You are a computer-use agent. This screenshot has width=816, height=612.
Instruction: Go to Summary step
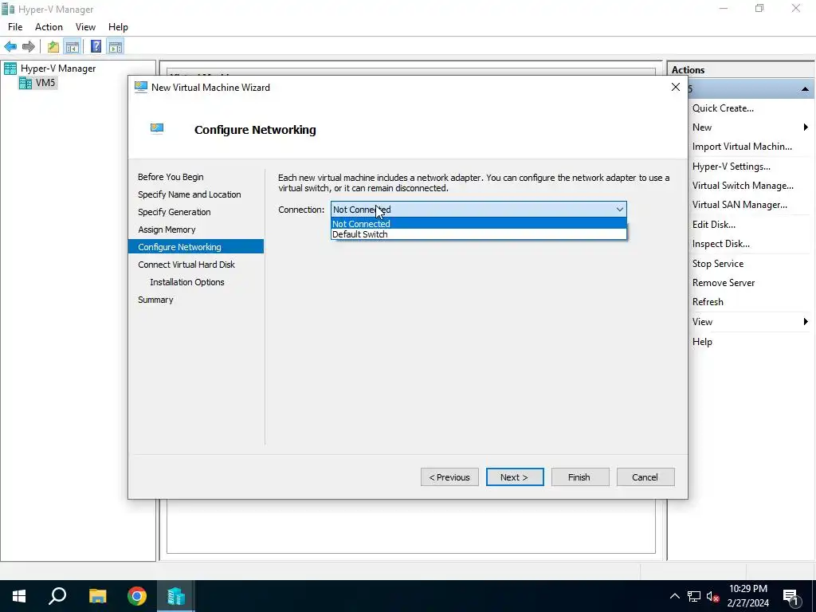[155, 300]
